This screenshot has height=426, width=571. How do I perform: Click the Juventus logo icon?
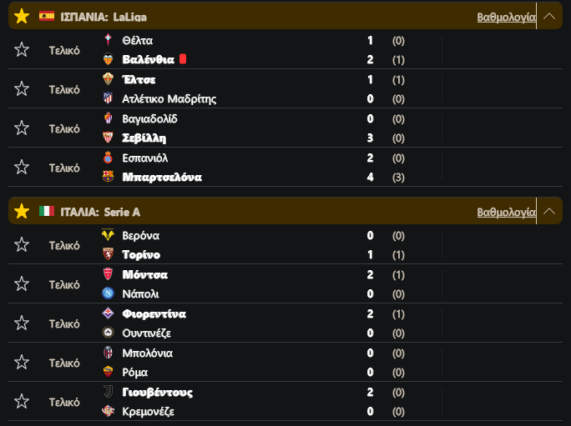point(108,392)
